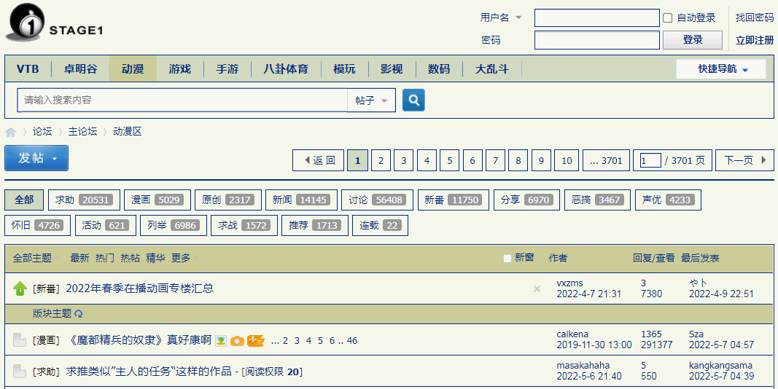The image size is (778, 389).
Task: Open the 影视 section
Action: pos(392,69)
